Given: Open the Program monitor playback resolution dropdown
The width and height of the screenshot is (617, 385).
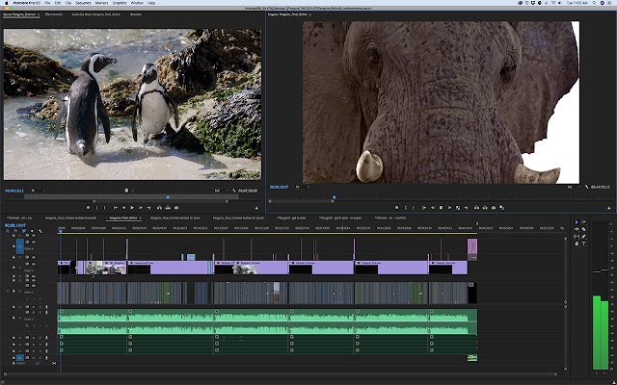Looking at the screenshot, I should pyautogui.click(x=573, y=186).
